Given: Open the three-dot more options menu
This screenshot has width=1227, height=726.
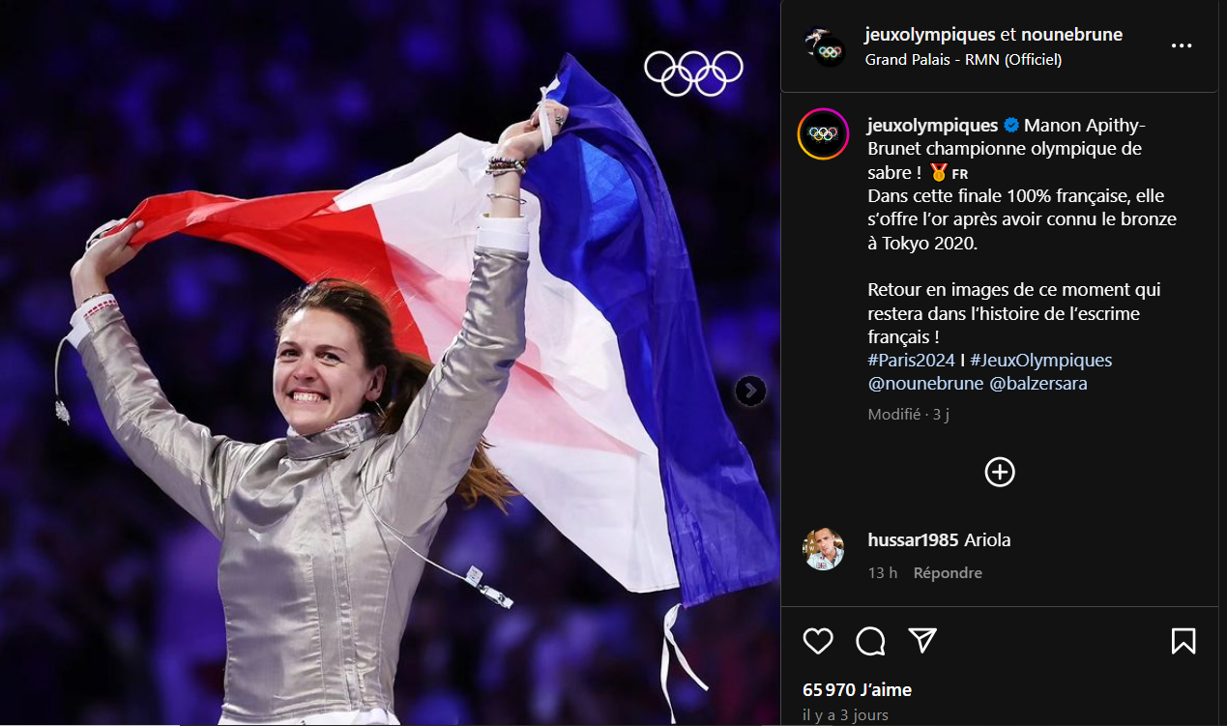Looking at the screenshot, I should tap(1181, 45).
